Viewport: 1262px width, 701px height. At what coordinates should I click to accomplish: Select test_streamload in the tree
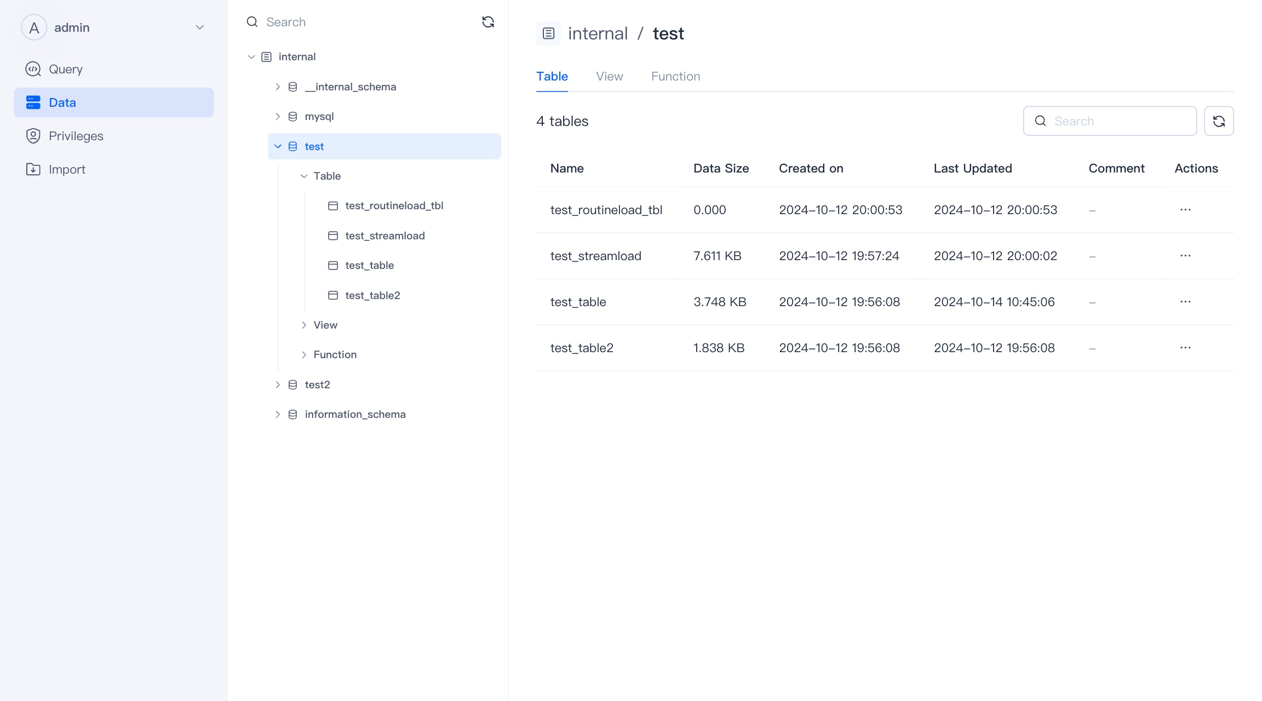point(385,236)
